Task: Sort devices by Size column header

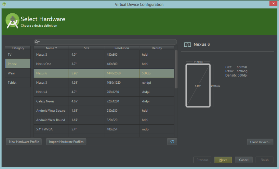Action: click(86, 48)
